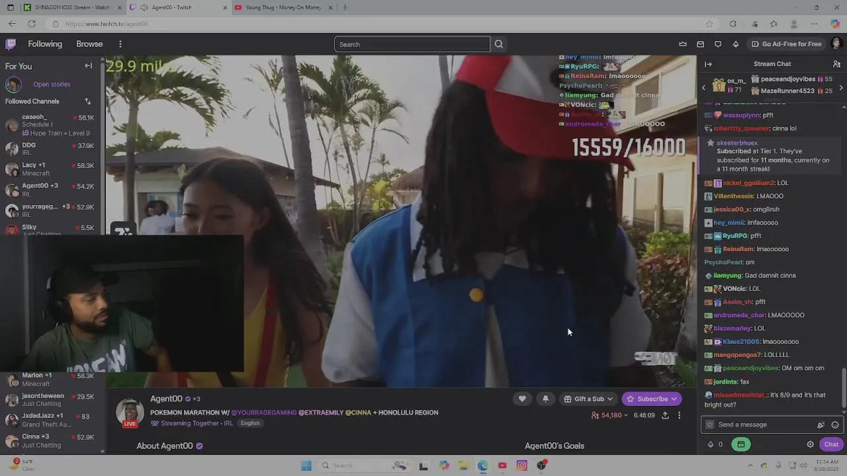Open the Prime Loot crown icon

683,44
